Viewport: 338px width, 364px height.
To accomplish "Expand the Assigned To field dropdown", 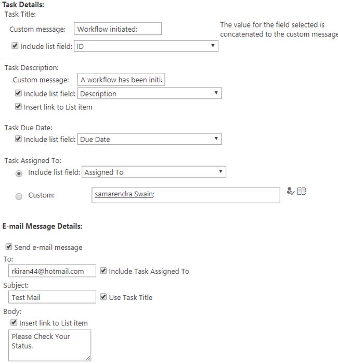I will tap(153, 172).
